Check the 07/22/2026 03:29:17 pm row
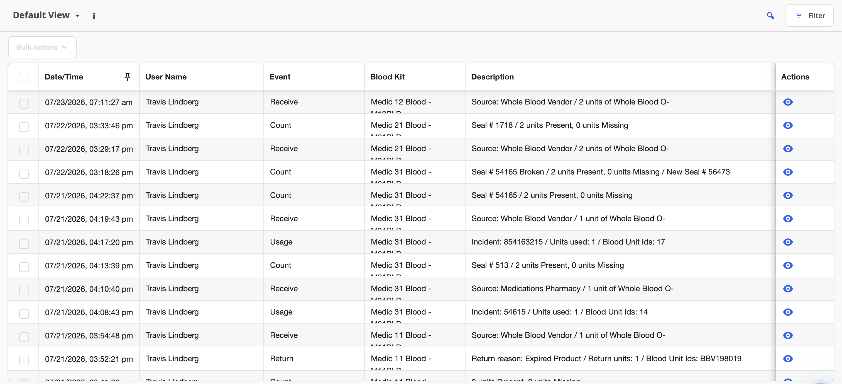The image size is (842, 384). [24, 150]
